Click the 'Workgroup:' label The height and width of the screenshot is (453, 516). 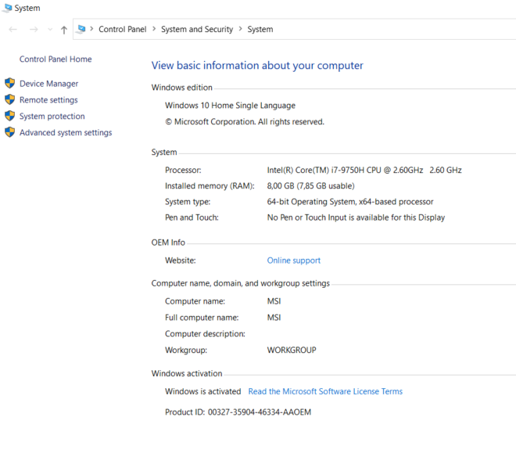186,350
